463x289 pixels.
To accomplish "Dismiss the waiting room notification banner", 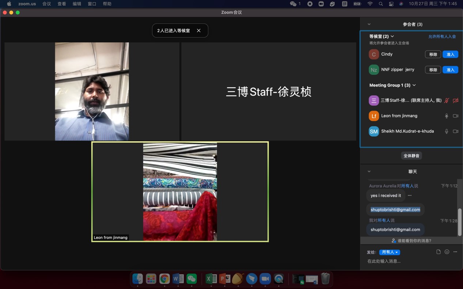I will click(199, 31).
